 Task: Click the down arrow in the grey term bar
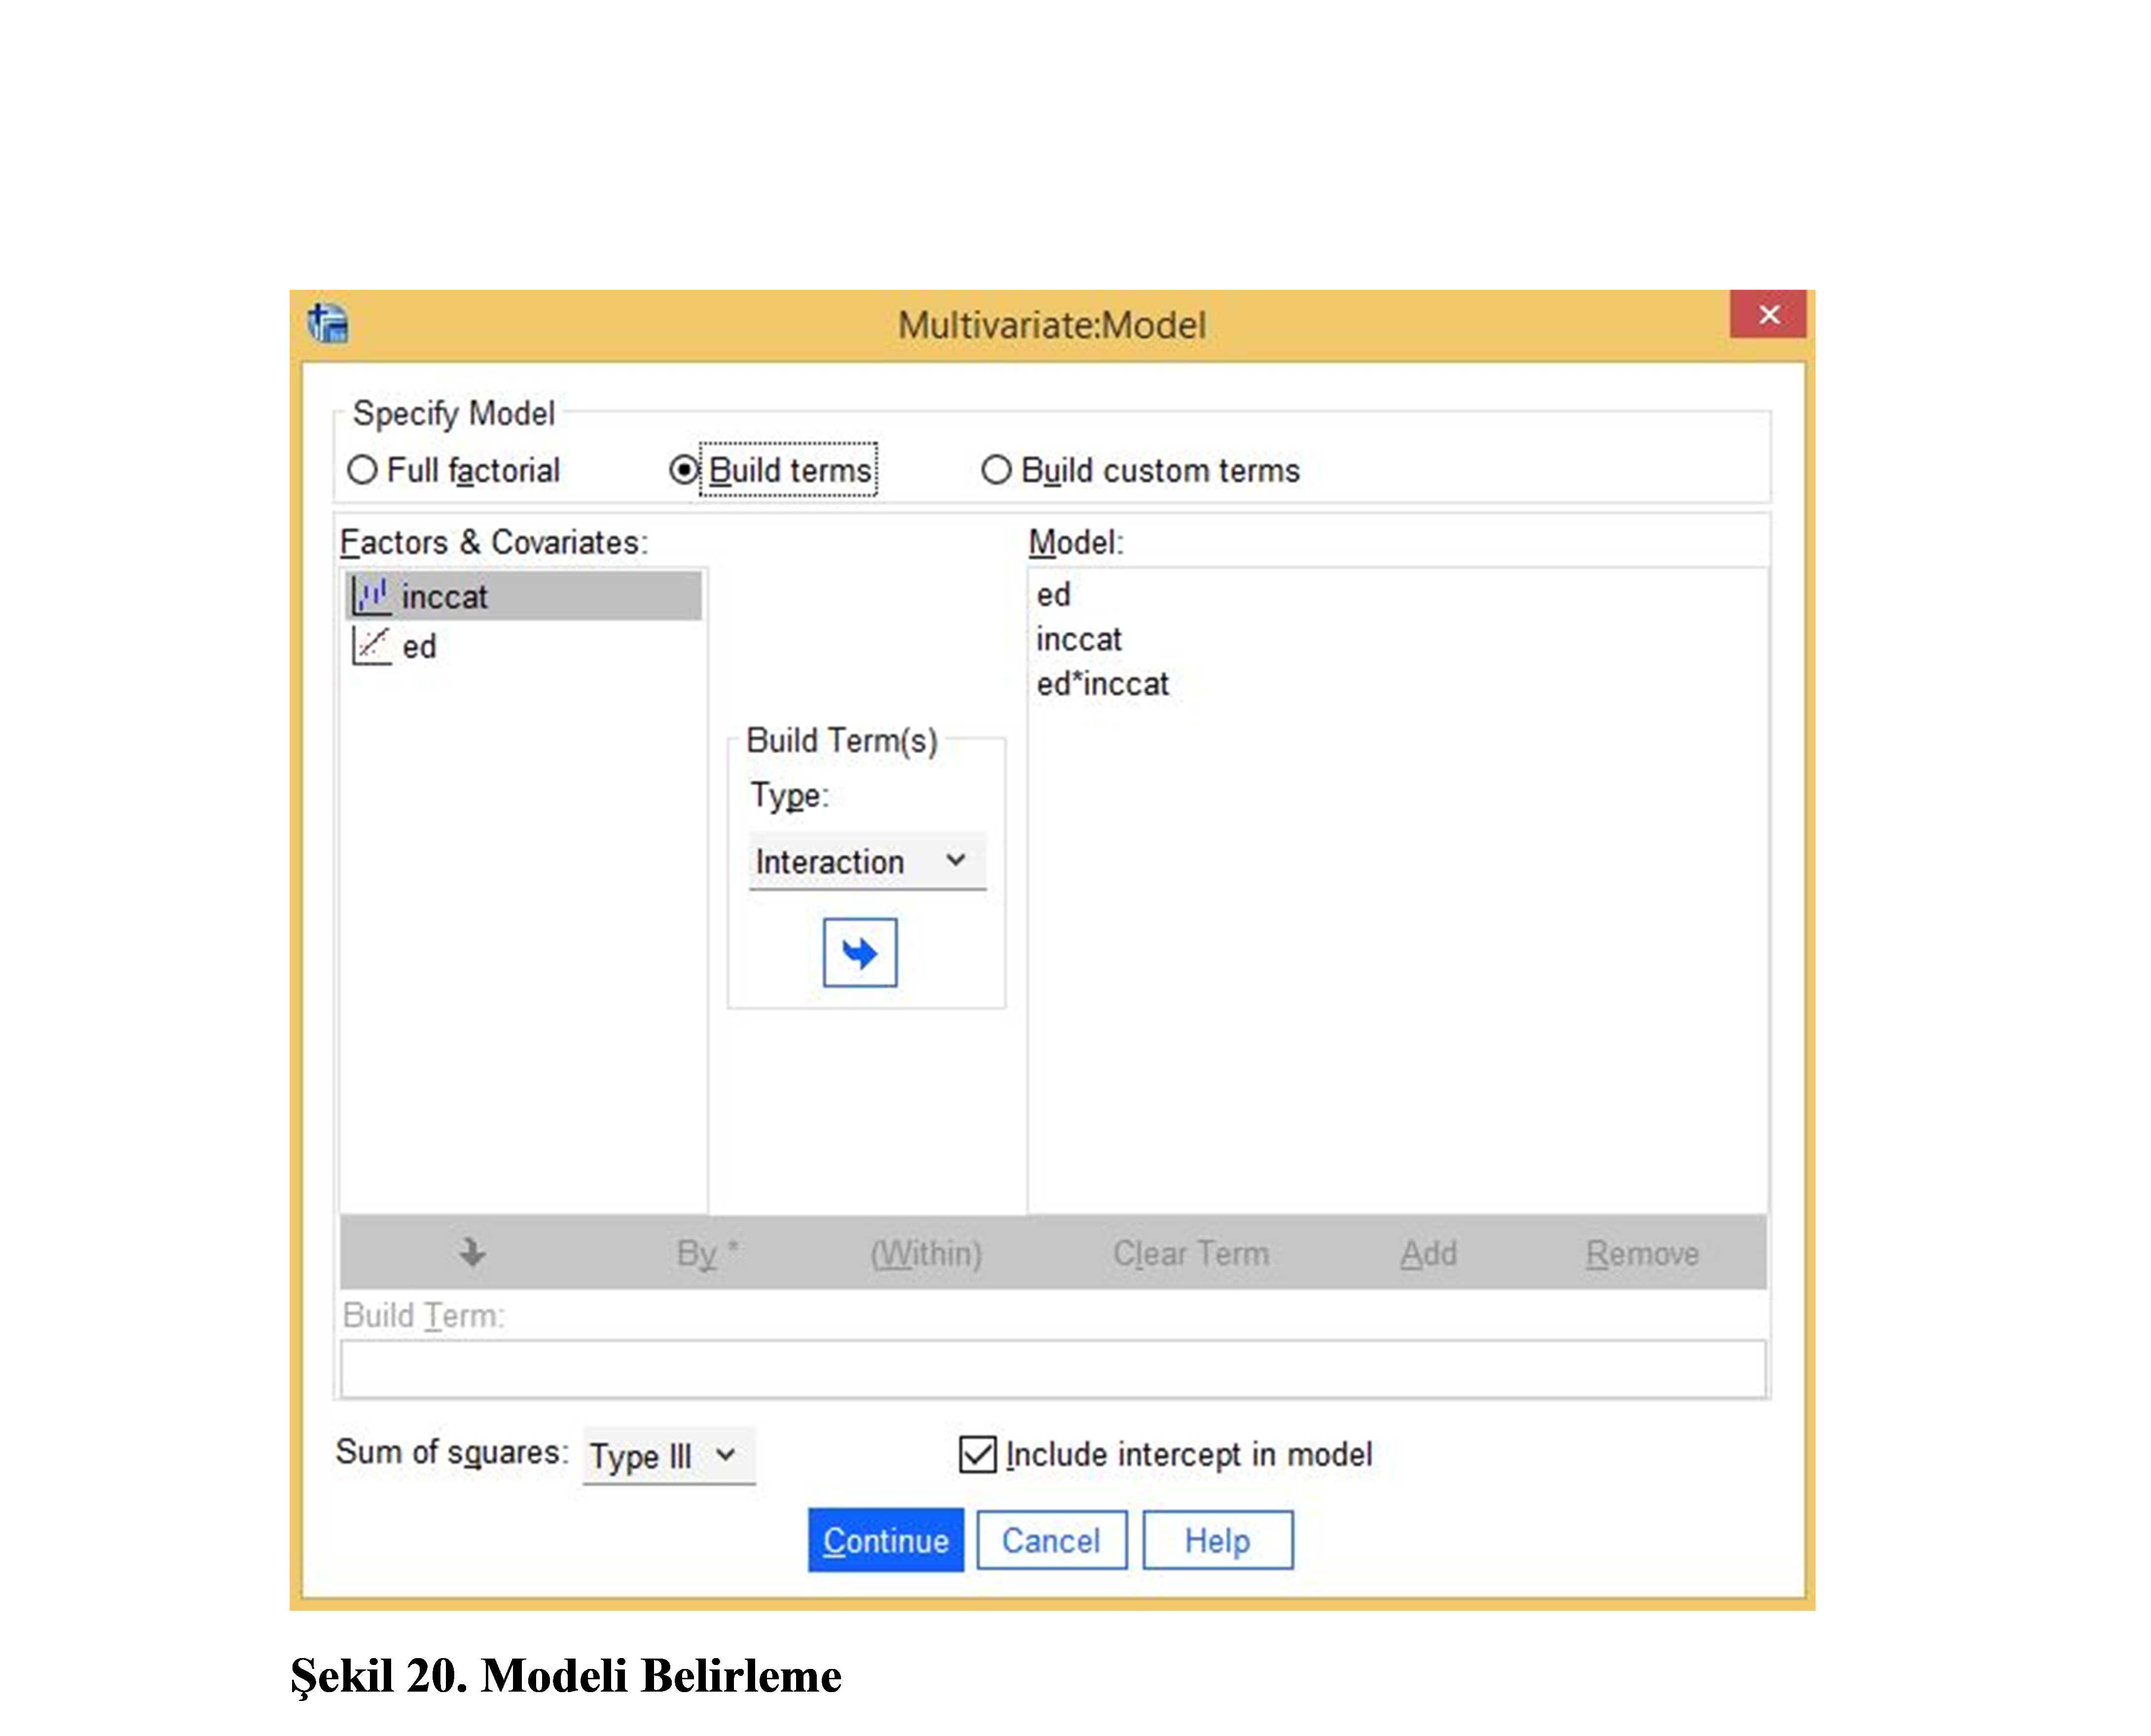[472, 1252]
